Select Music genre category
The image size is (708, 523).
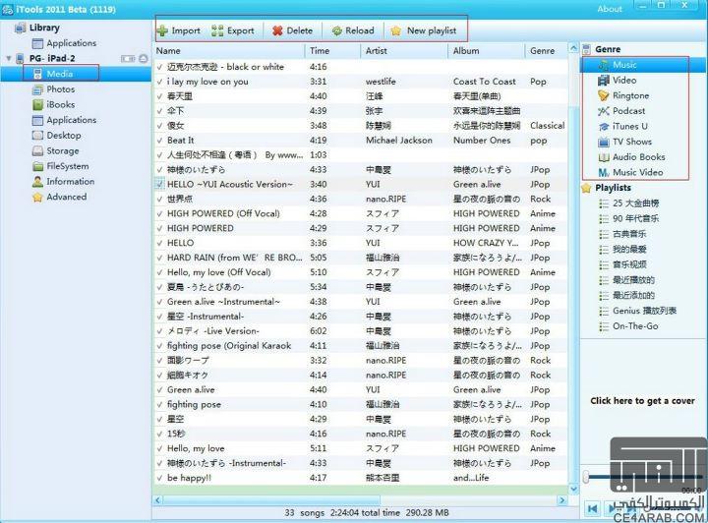[618, 65]
